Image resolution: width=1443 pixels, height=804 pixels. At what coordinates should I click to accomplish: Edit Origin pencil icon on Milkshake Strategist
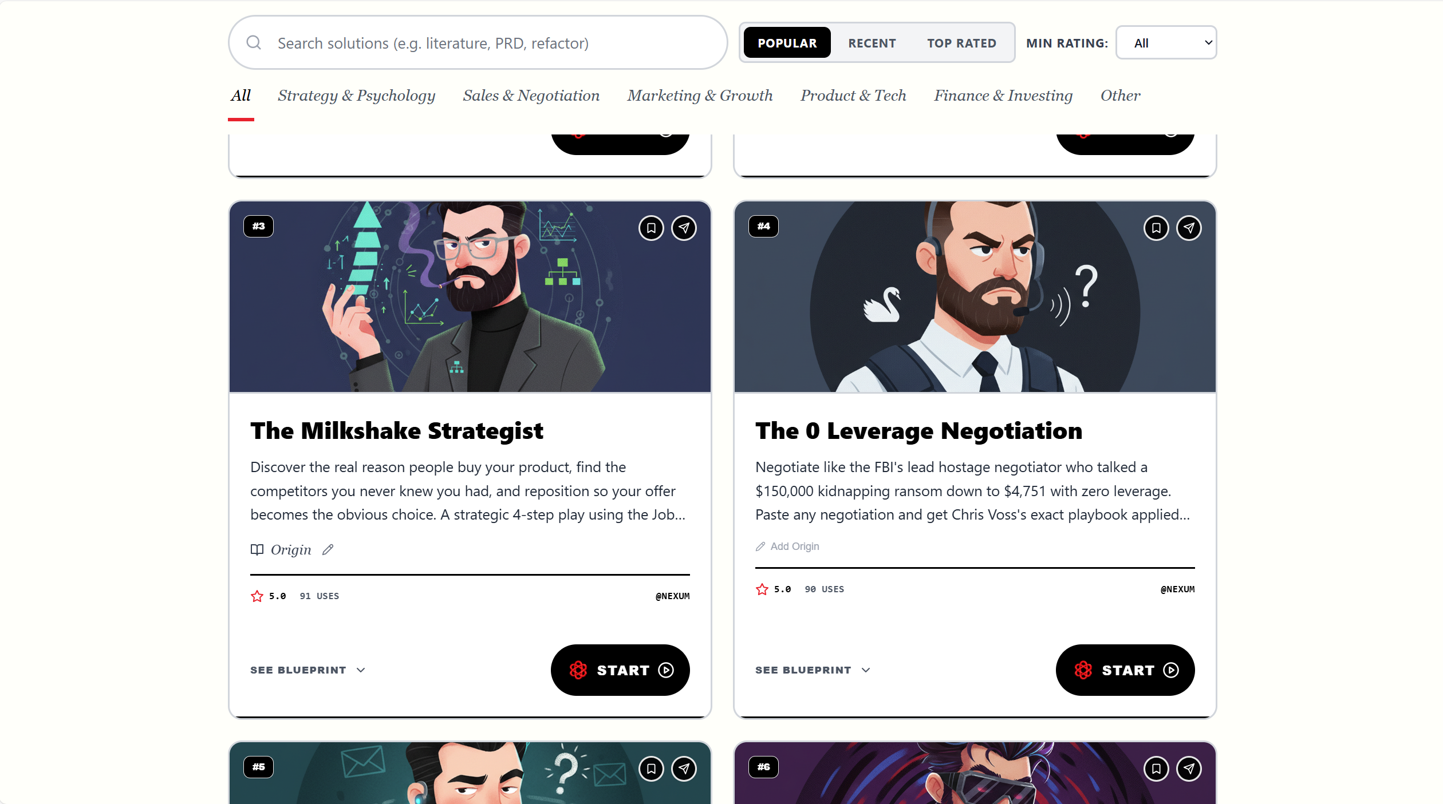328,550
